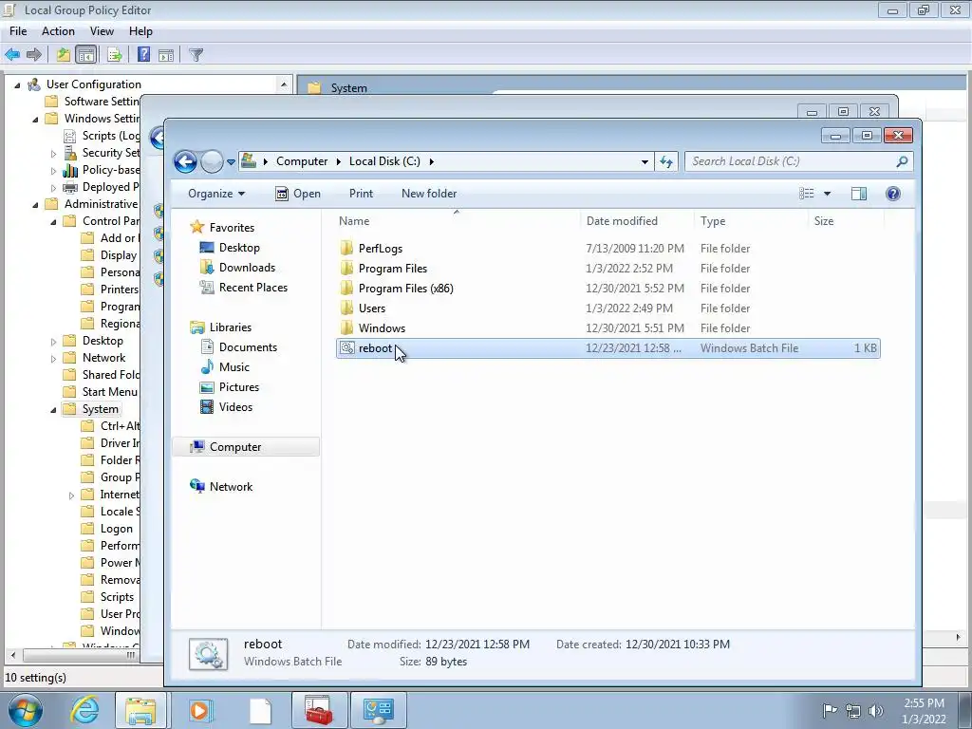
Task: Click the Action Center flag tray icon
Action: click(830, 710)
